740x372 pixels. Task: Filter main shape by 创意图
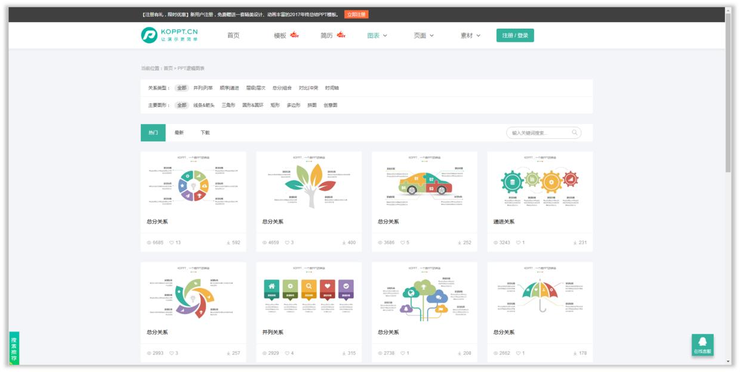[331, 105]
